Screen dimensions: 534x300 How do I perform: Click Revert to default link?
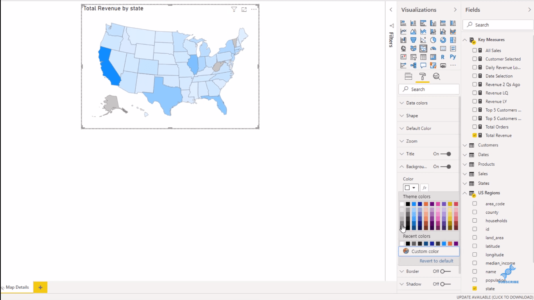(x=436, y=261)
